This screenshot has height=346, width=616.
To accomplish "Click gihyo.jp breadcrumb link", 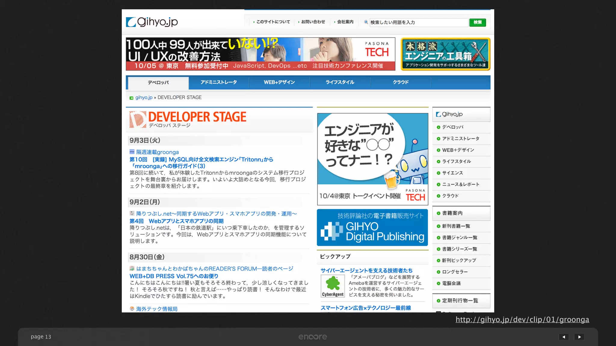I will (x=144, y=98).
